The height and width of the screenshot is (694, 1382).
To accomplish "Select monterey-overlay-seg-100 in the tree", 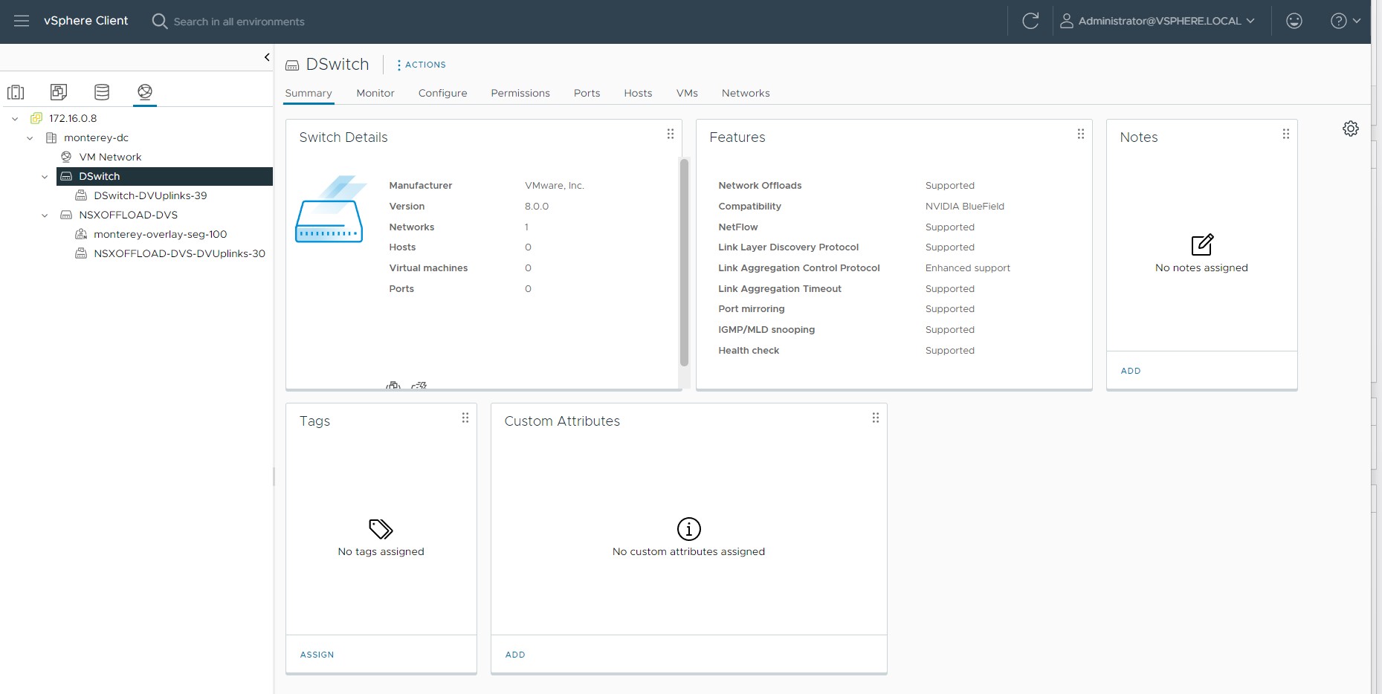I will 160,234.
